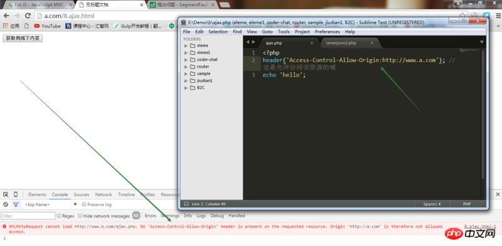Toggle the DevTools device mode icon
The image size is (502, 246).
[16, 195]
